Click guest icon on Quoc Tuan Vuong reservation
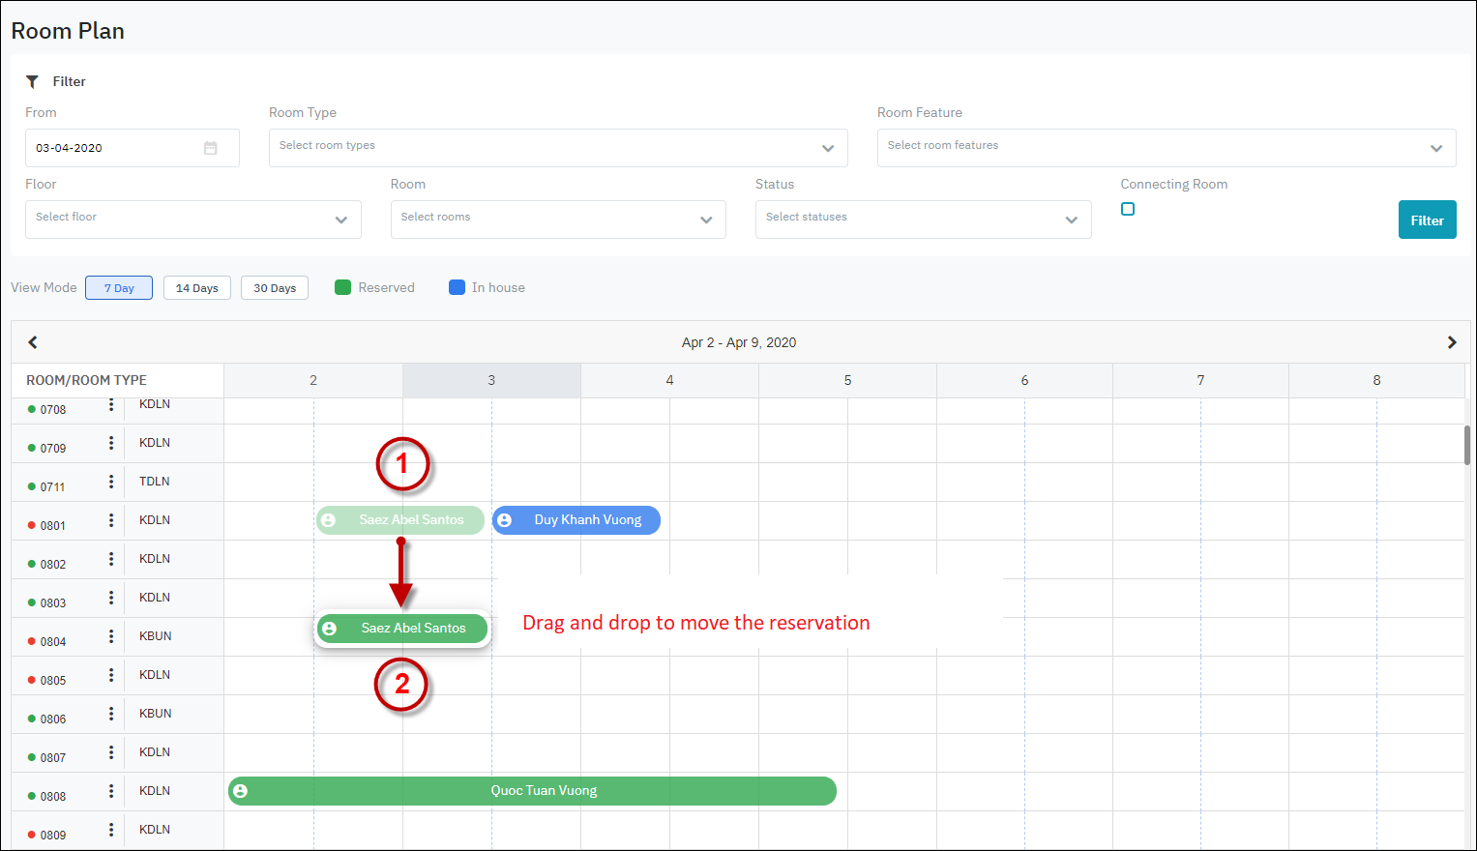 241,791
